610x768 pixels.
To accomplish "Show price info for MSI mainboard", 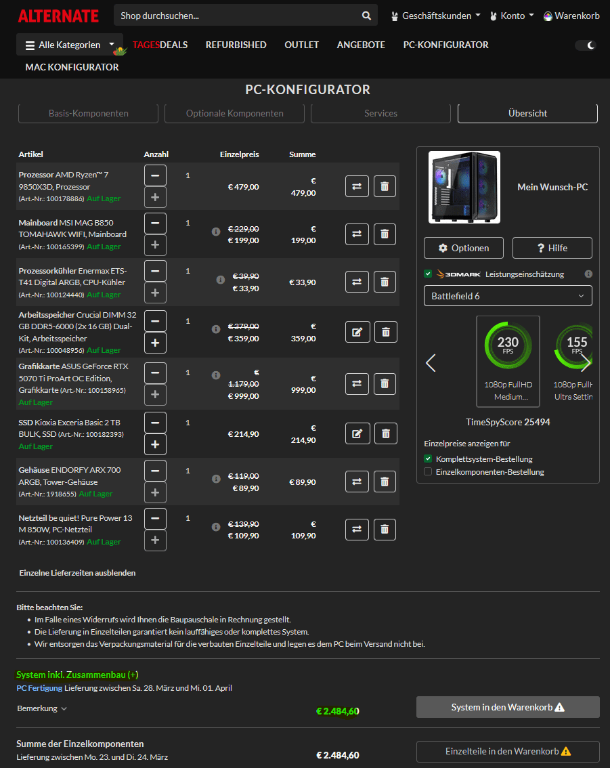I will [x=216, y=231].
